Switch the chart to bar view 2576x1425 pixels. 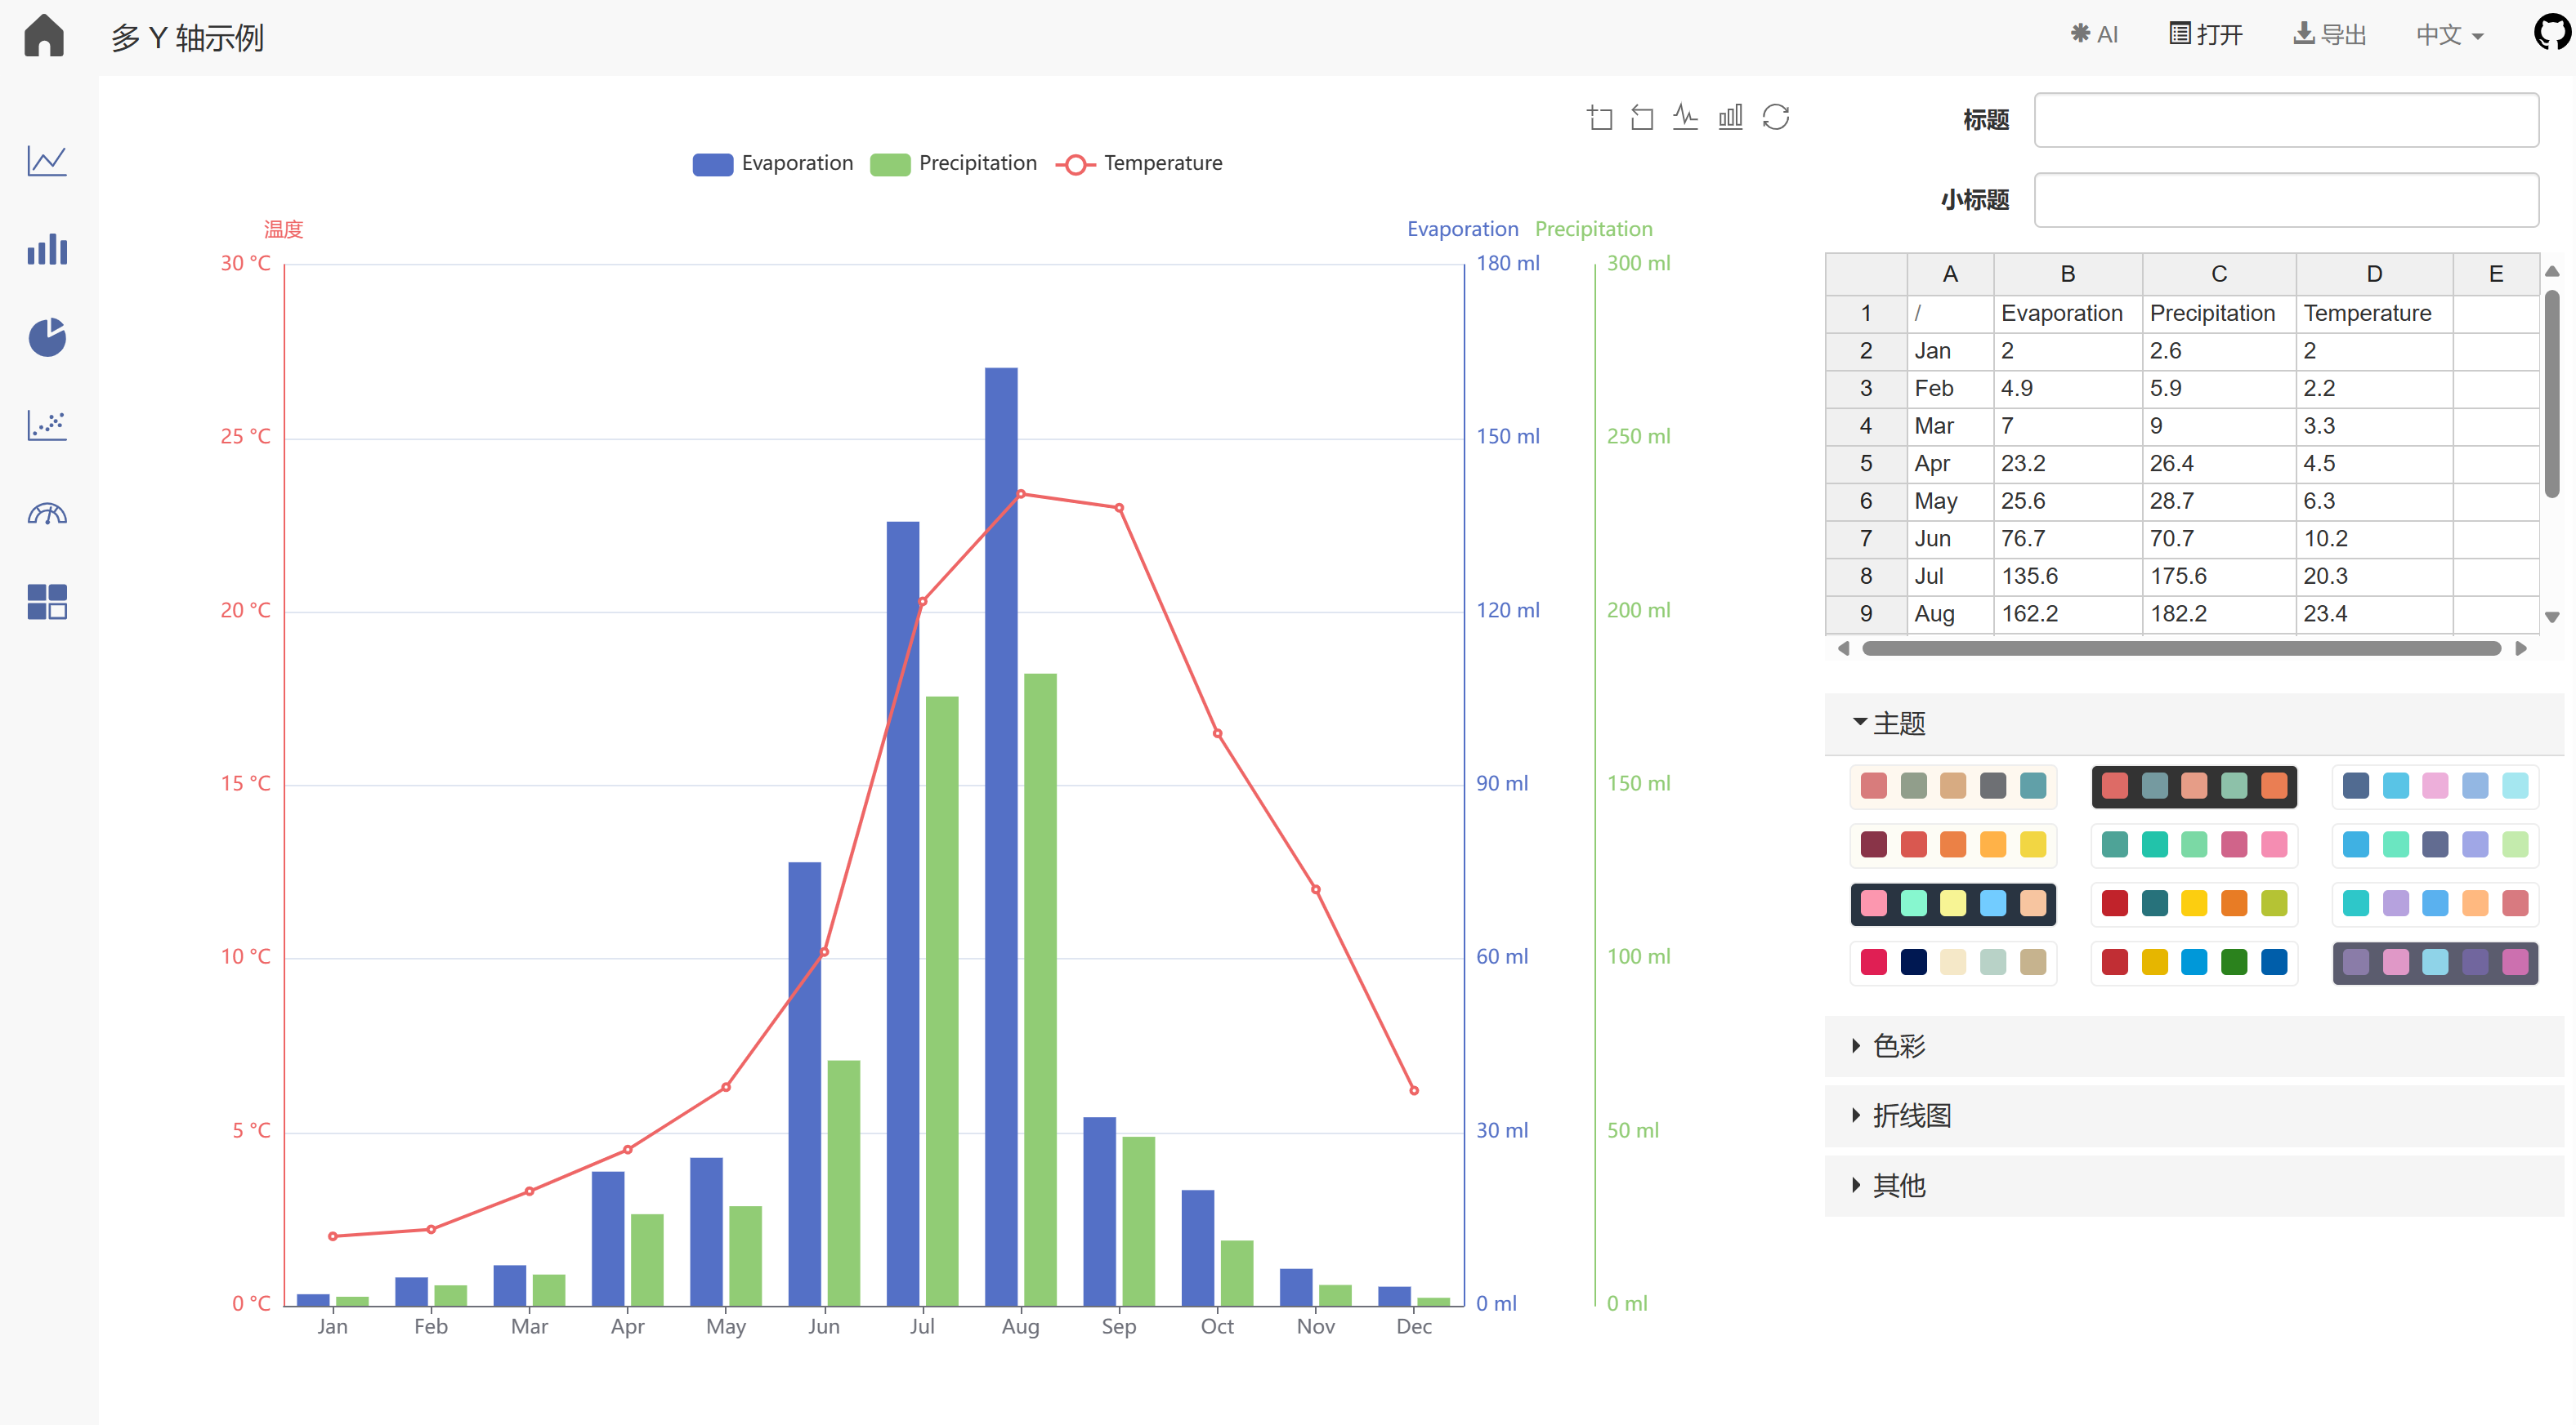click(x=1731, y=116)
